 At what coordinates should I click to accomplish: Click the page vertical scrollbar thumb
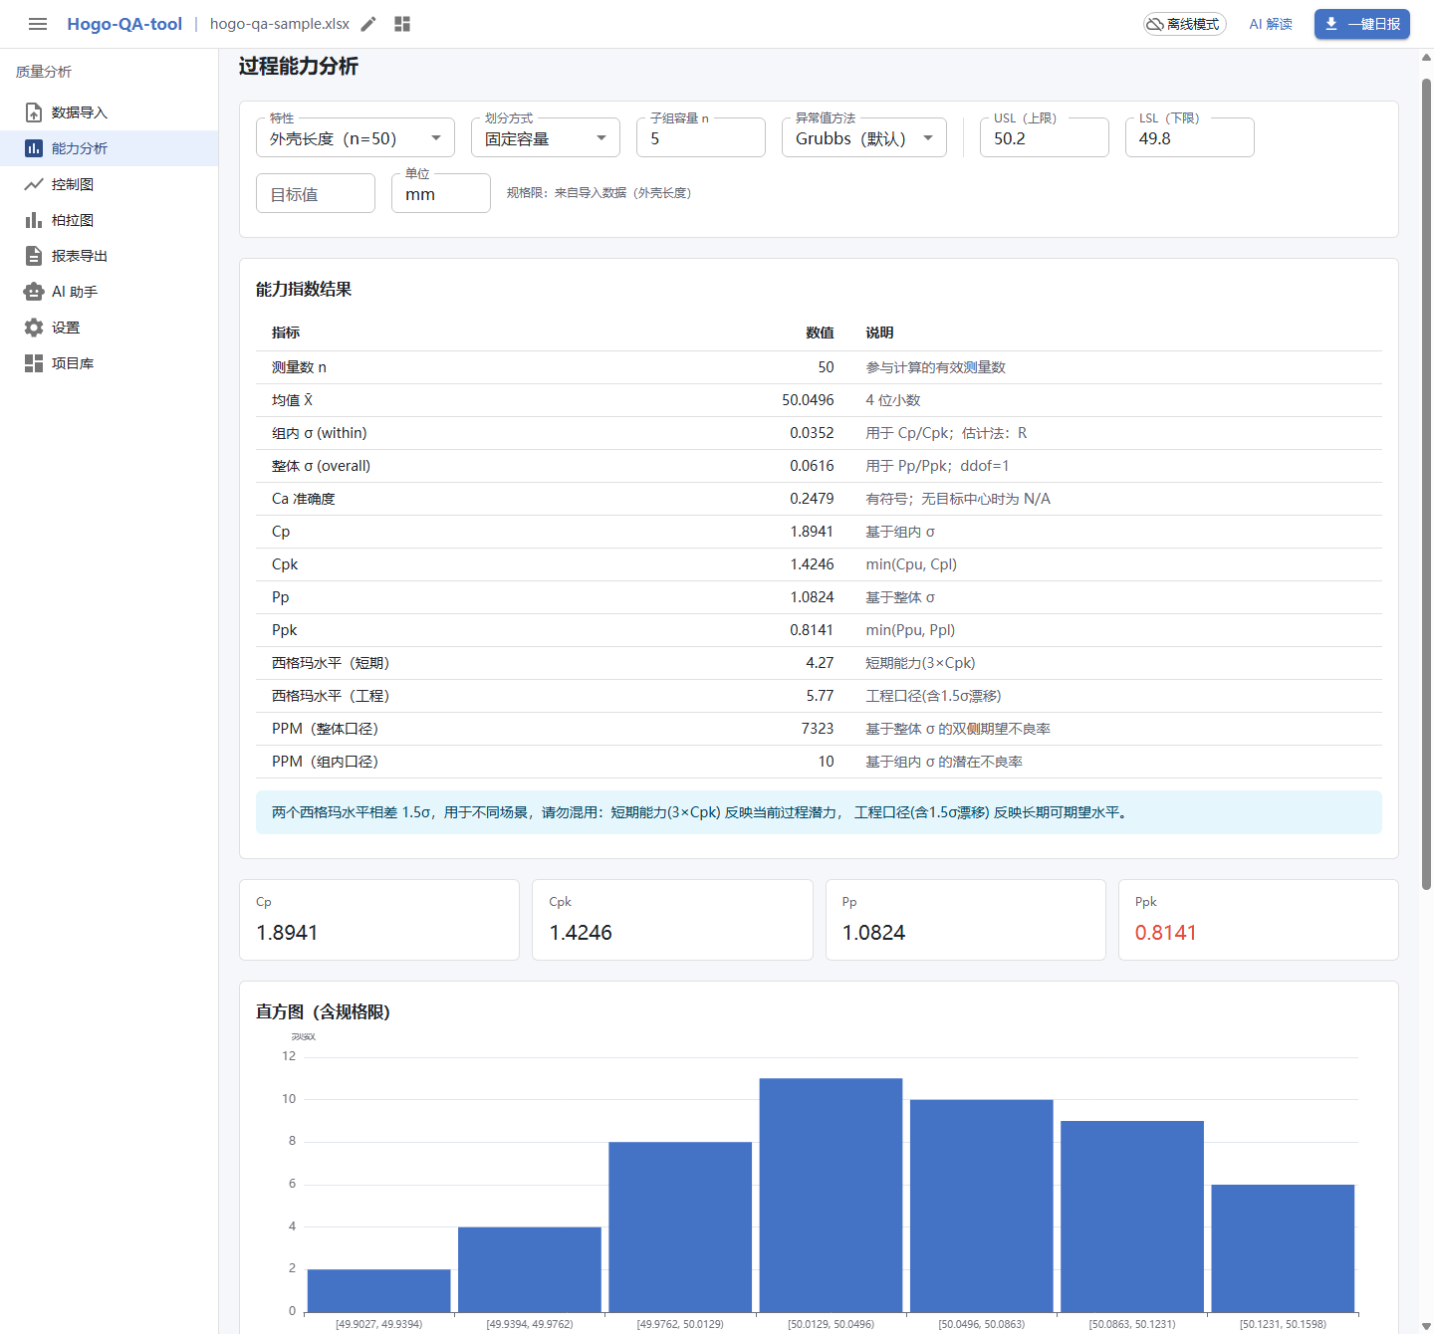click(1426, 483)
